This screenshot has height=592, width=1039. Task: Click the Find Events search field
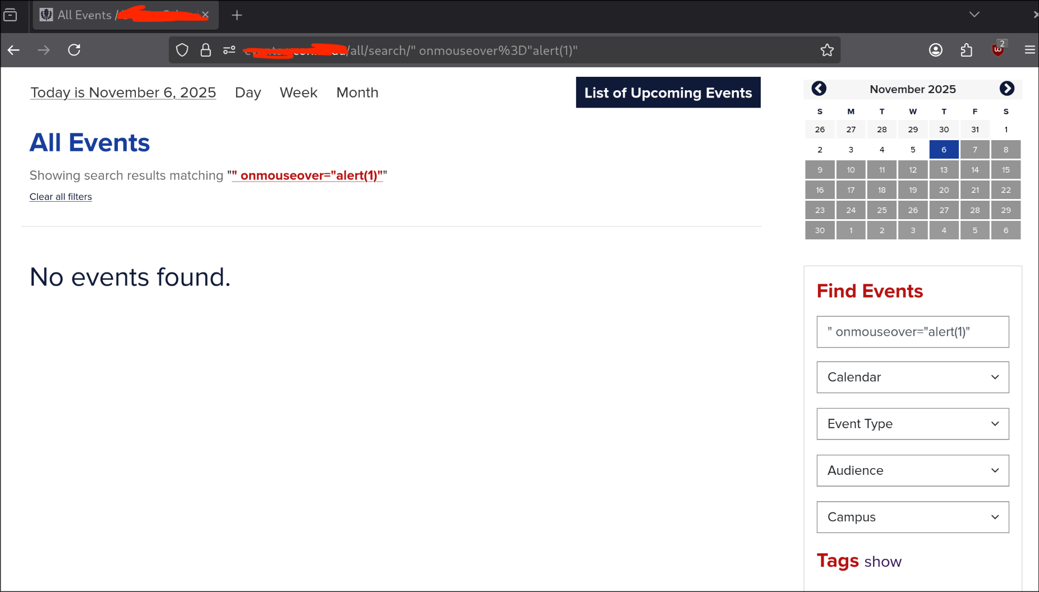912,332
